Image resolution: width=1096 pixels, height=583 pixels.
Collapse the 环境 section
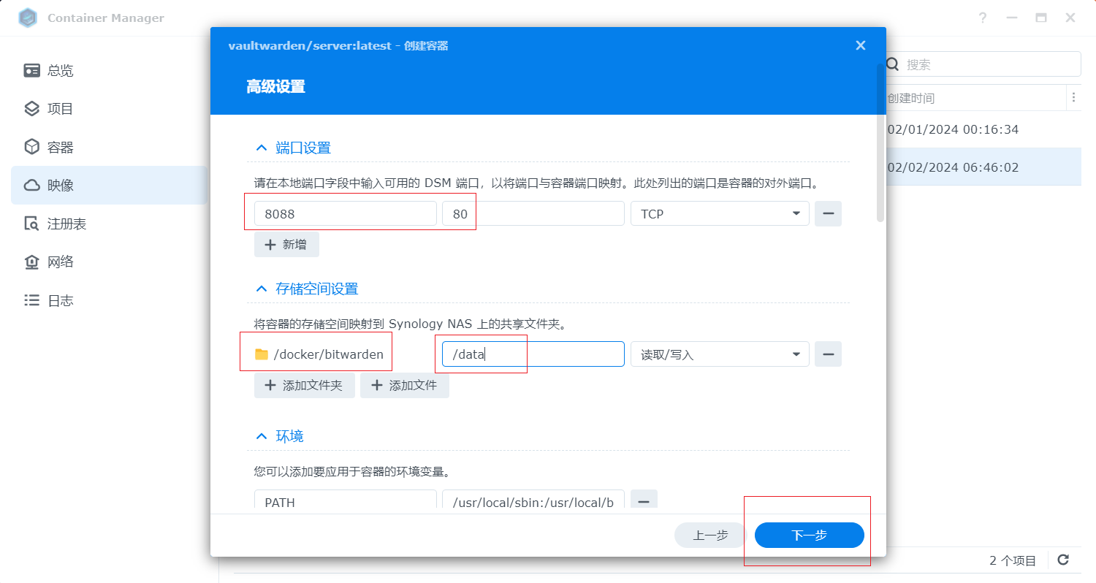262,436
